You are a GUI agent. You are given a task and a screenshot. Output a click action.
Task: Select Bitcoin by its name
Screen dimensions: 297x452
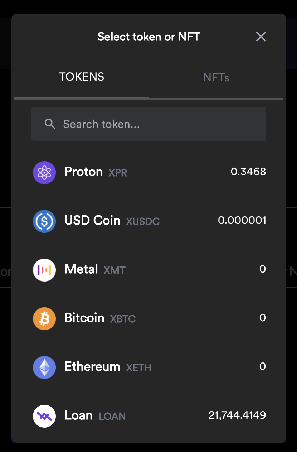(84, 318)
